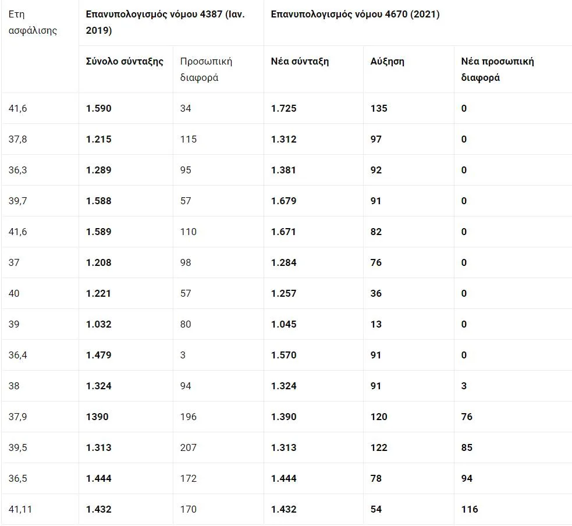The width and height of the screenshot is (572, 526).
Task: Click the increase value 13
Action: point(376,324)
